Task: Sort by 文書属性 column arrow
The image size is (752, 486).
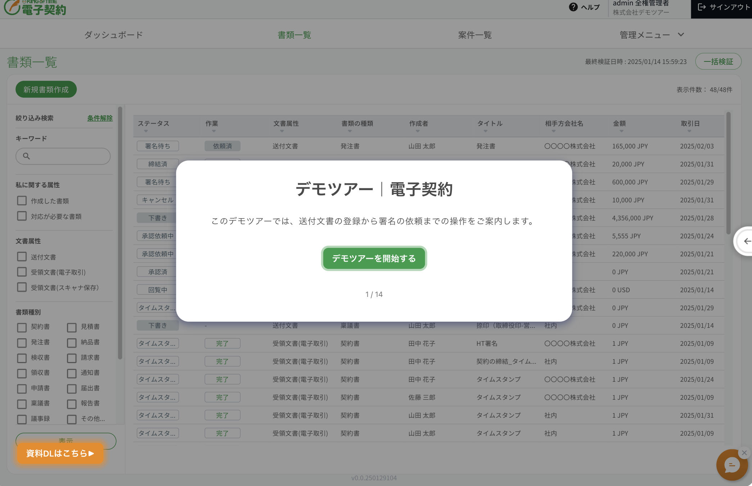Action: point(282,131)
